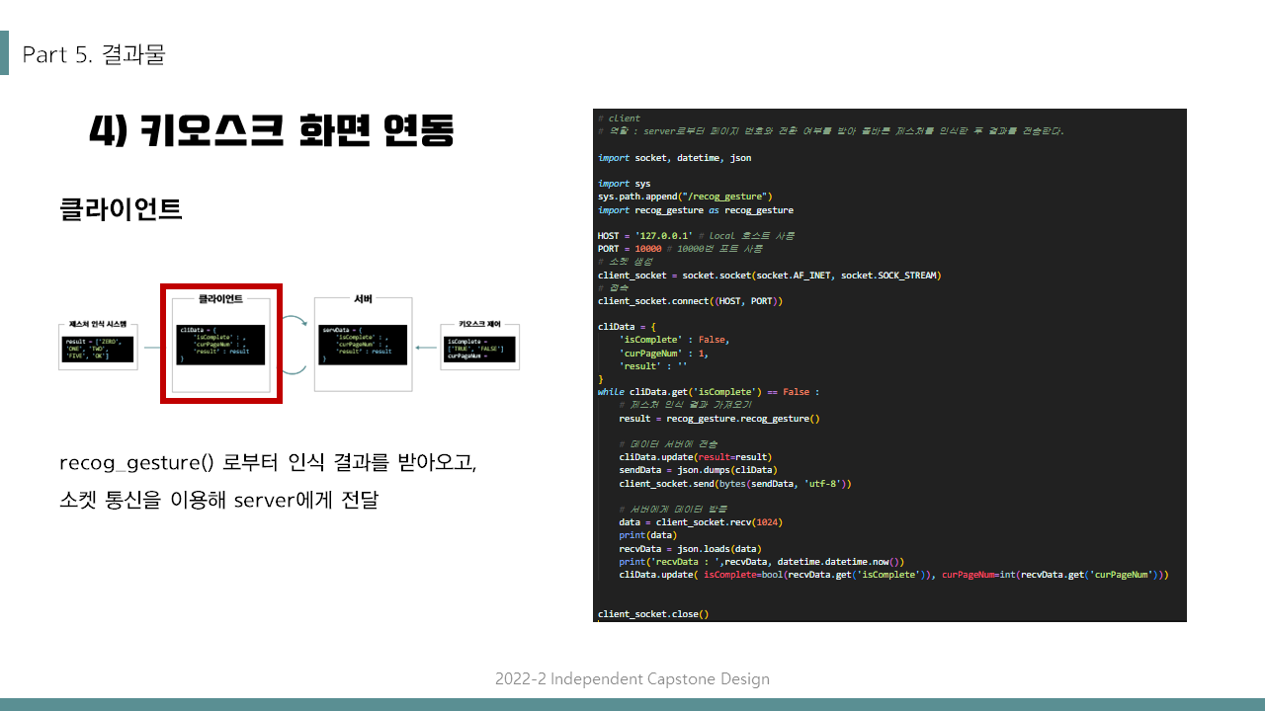Select the 'Part 5. 결과물' header label
This screenshot has width=1265, height=711.
pos(93,54)
